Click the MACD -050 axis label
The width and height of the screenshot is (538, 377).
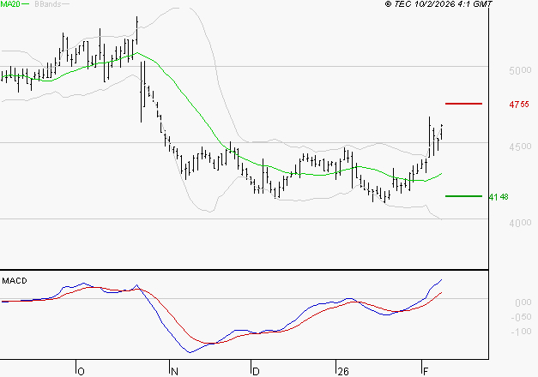coord(521,317)
